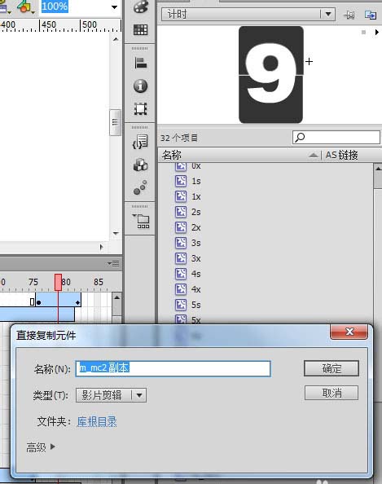Viewport: 382px width, 484px height.
Task: Open the Swatches grid panel icon
Action: pos(140,30)
